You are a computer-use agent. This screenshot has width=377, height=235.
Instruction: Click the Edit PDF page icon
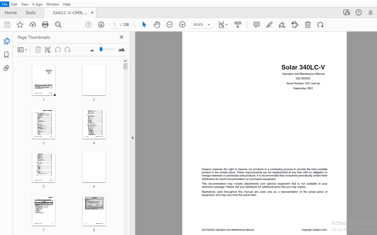295,25
